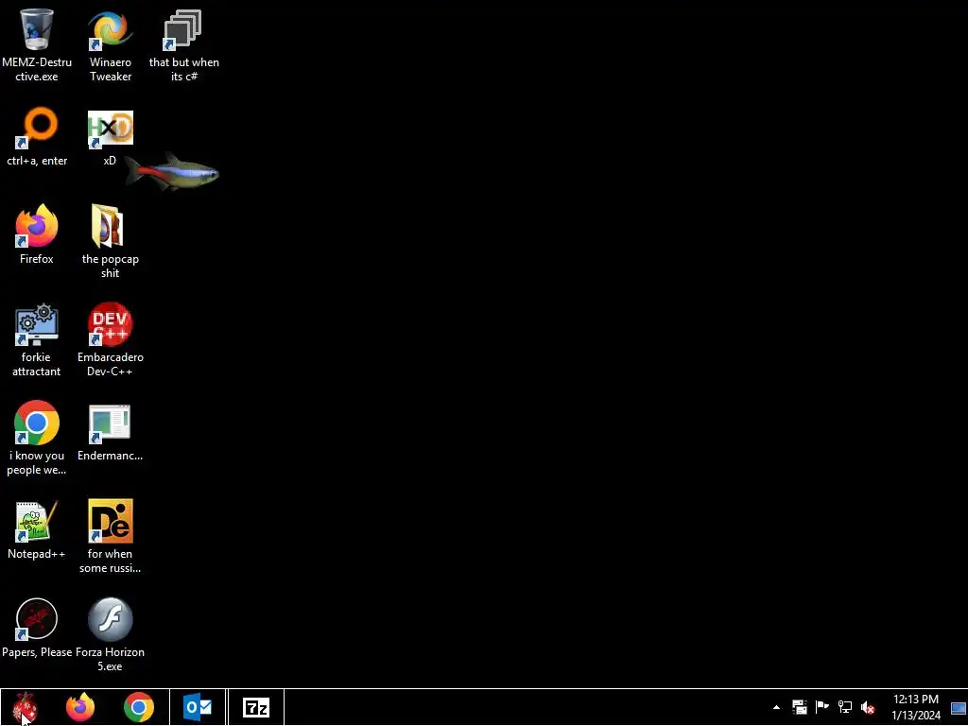
Task: Select the 'ctrl+a, enter' orange ring icon
Action: click(x=37, y=128)
